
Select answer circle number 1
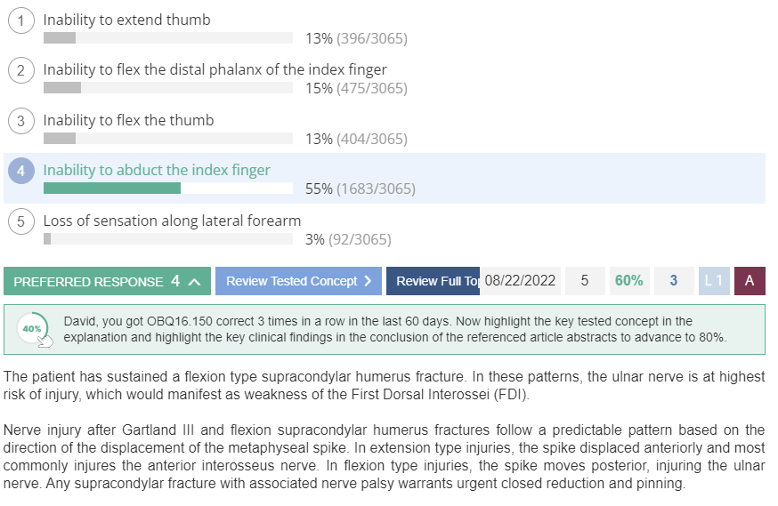[x=20, y=20]
